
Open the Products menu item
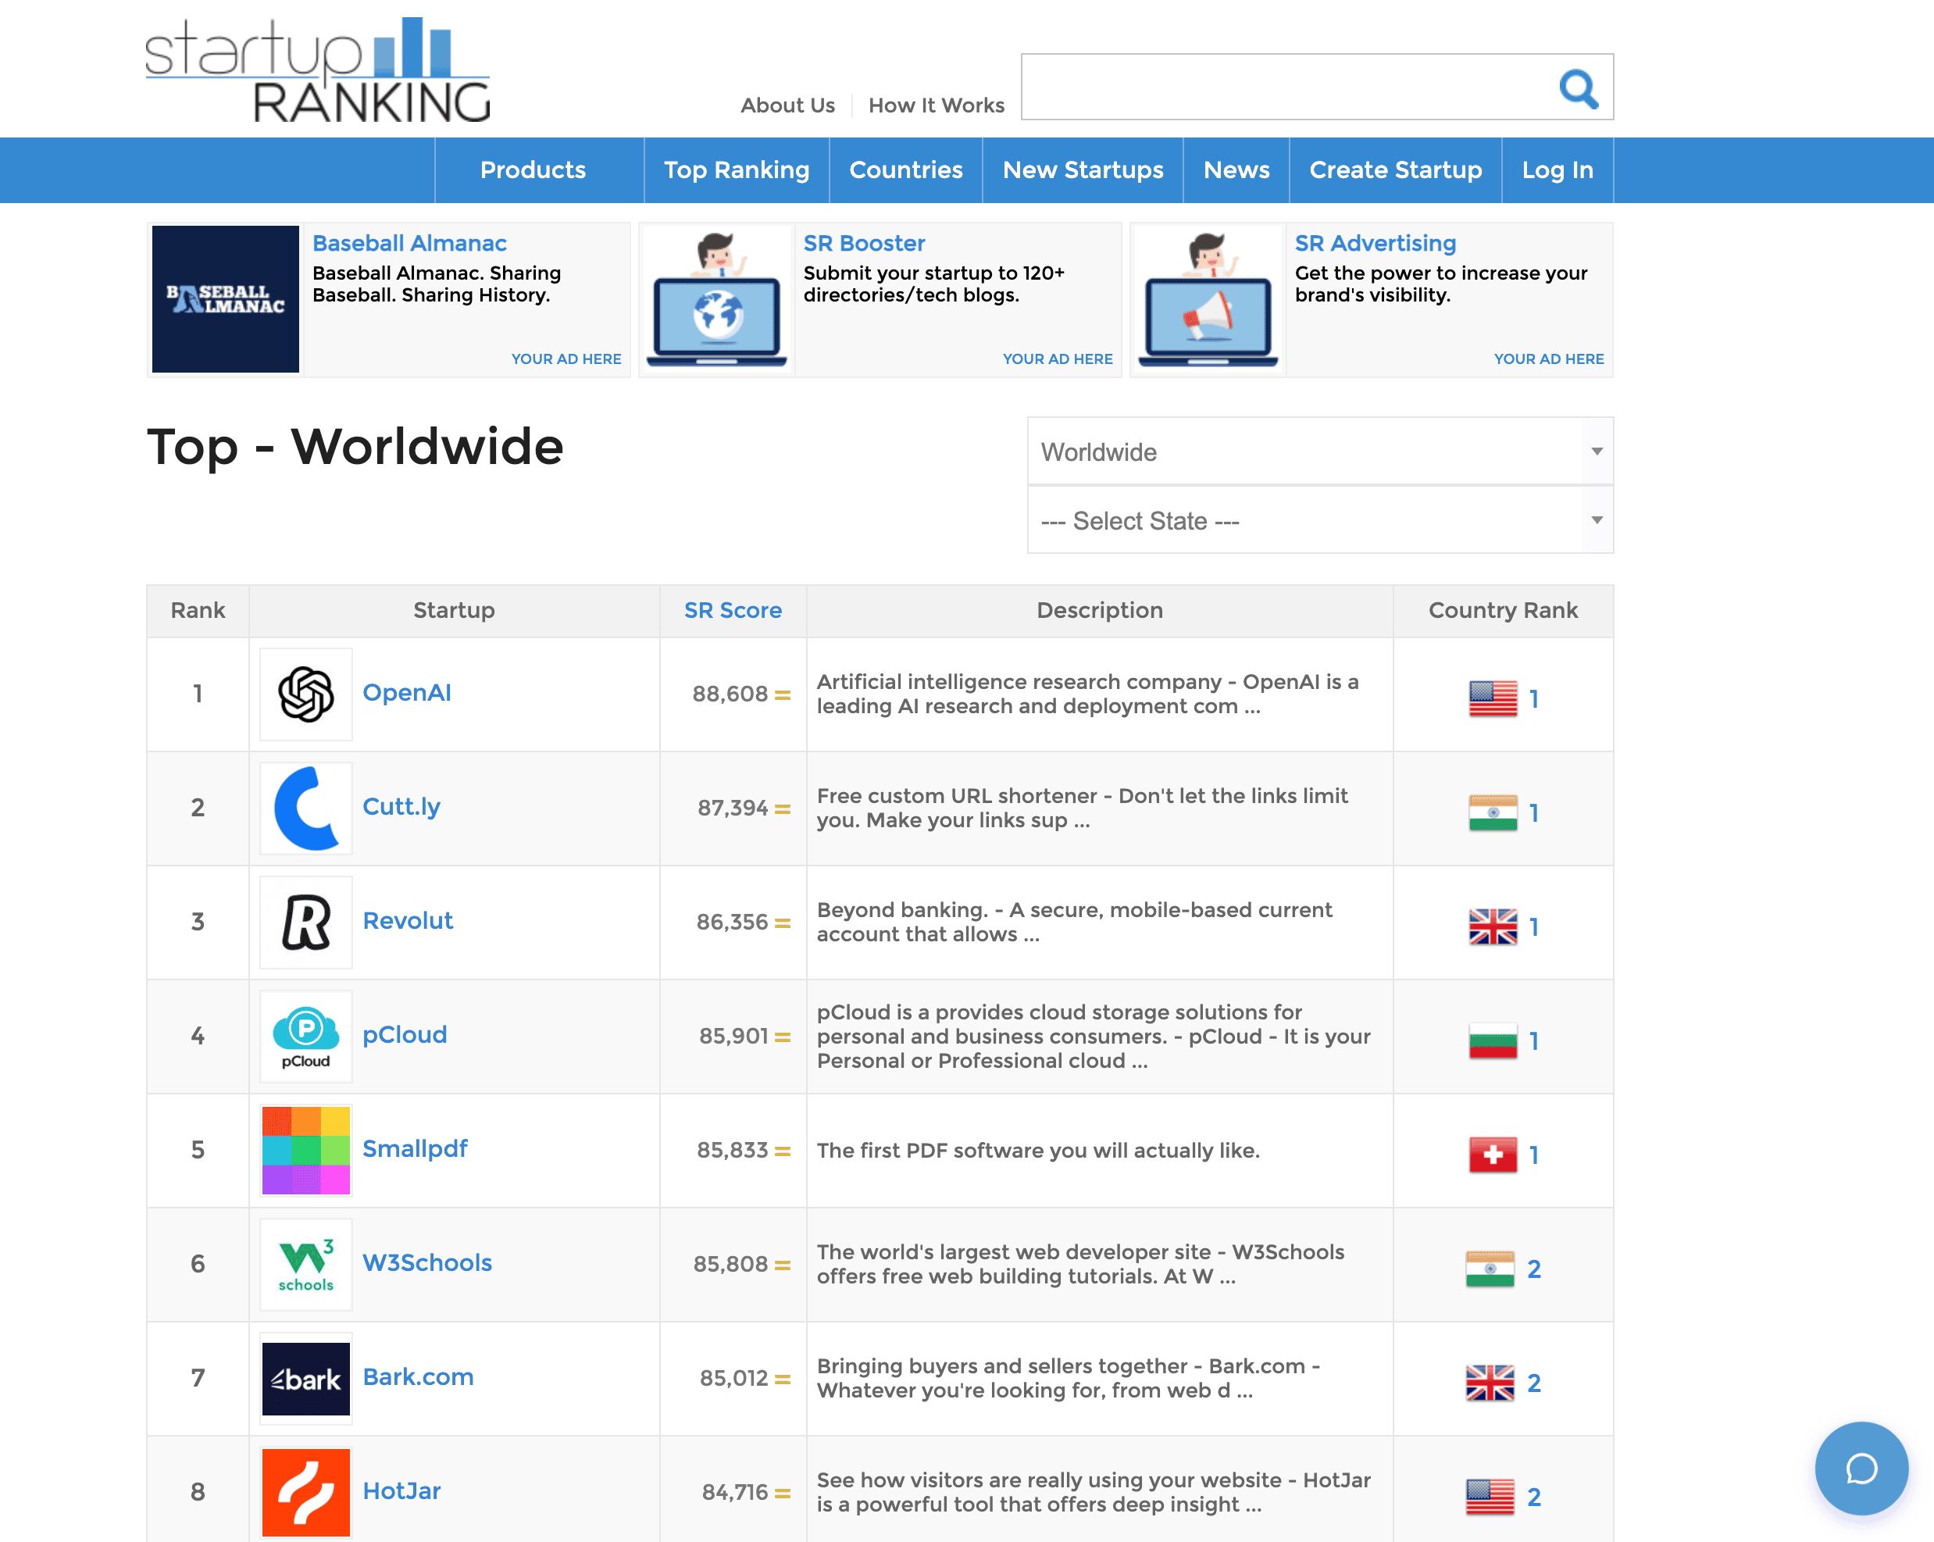(x=533, y=170)
